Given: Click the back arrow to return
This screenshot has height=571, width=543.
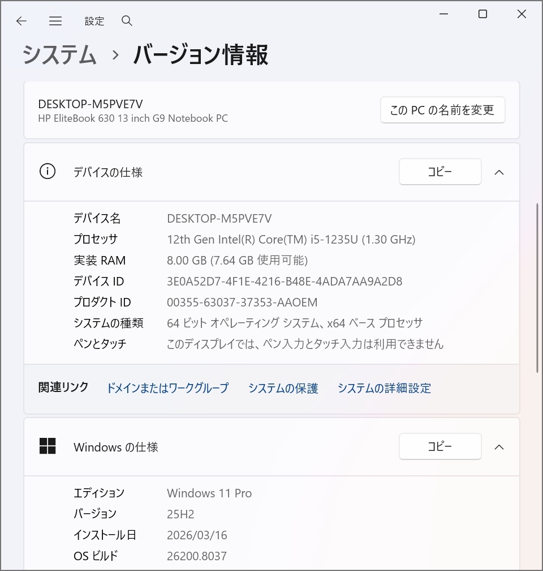Looking at the screenshot, I should tap(21, 21).
